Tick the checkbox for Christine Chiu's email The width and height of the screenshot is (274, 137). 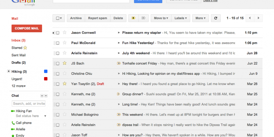58,74
